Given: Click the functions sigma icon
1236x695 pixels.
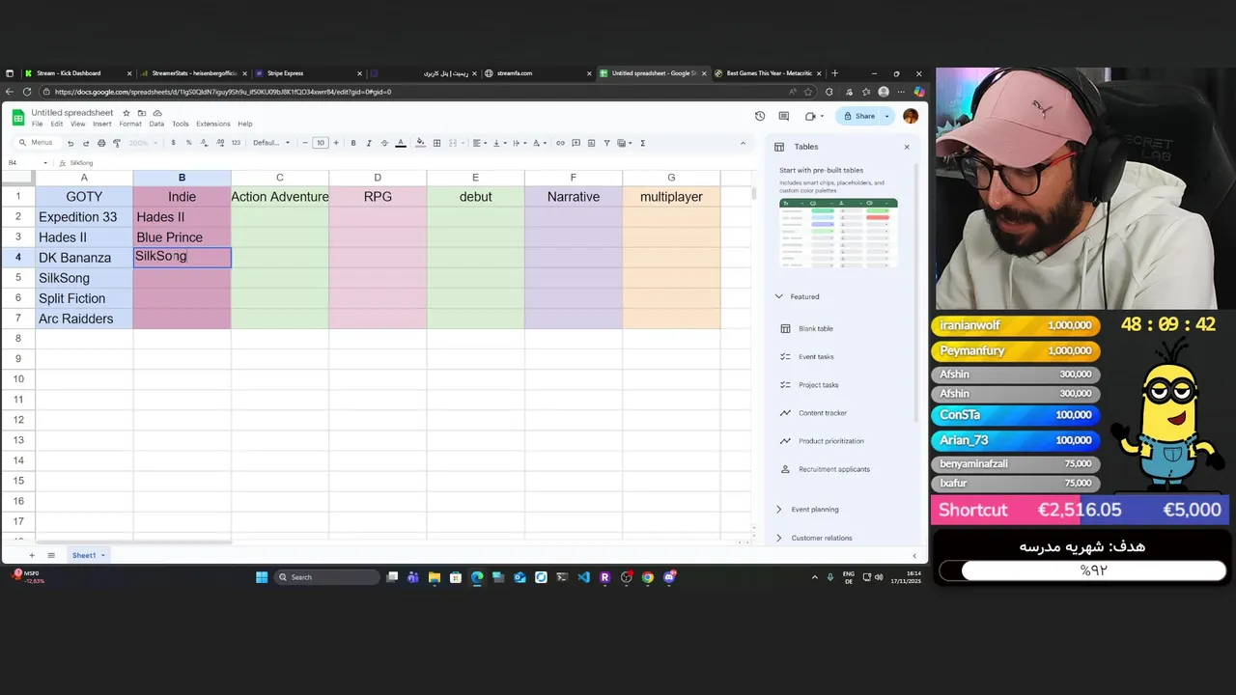Looking at the screenshot, I should pos(642,143).
